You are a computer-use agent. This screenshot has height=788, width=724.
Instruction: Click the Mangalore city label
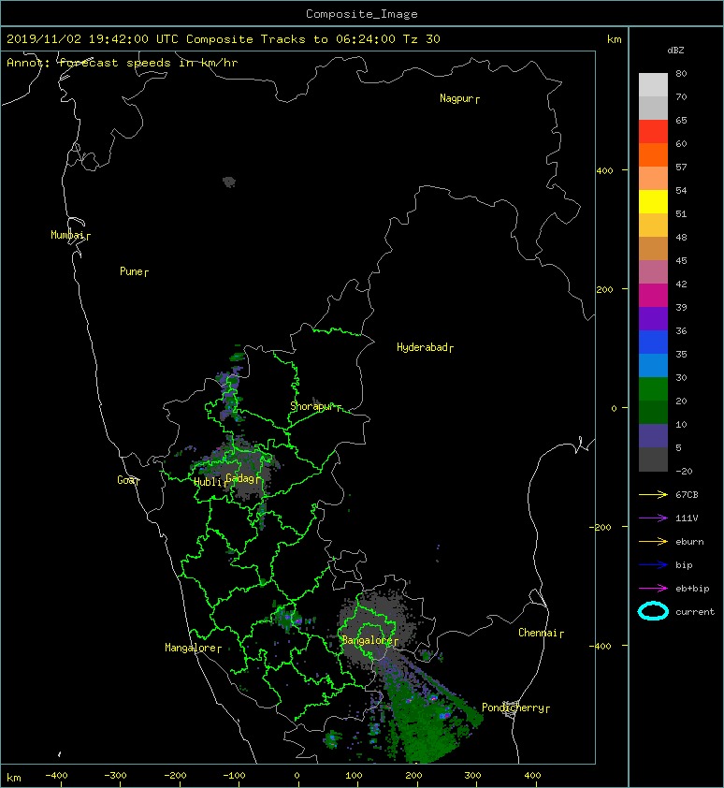(193, 649)
